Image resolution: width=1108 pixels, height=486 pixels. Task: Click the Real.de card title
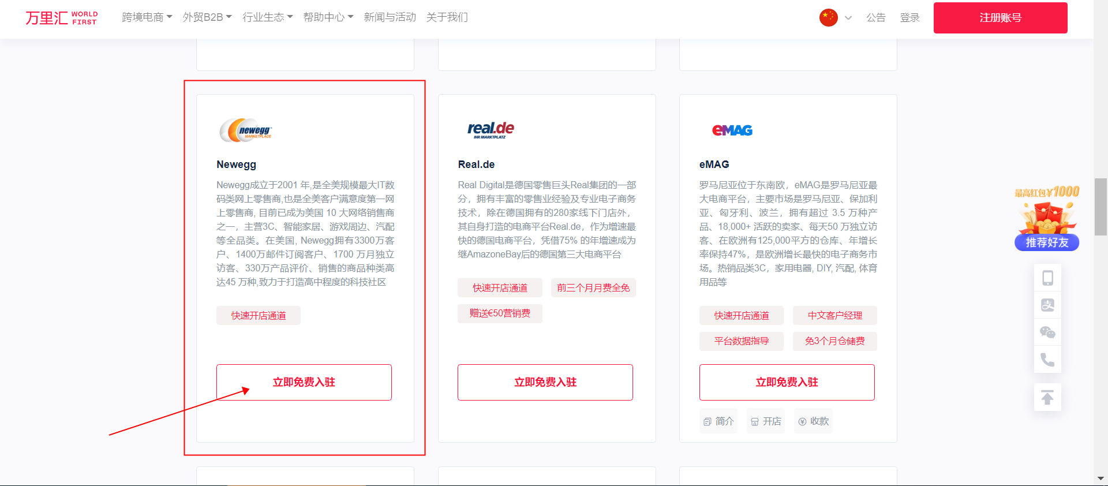click(x=476, y=165)
